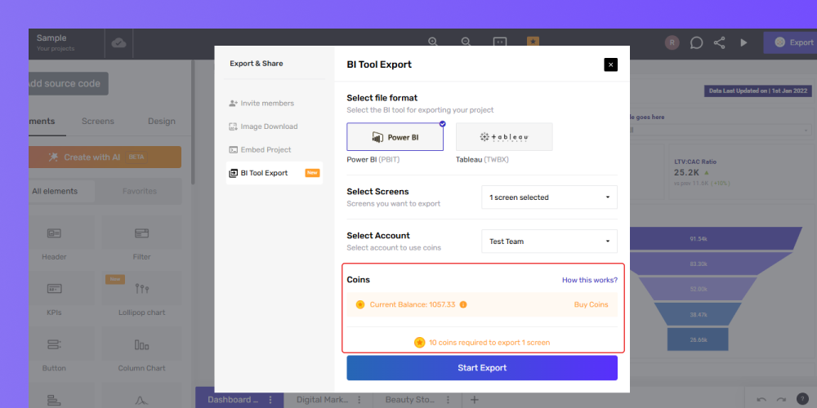
Task: Click the Start Export button
Action: (x=482, y=368)
